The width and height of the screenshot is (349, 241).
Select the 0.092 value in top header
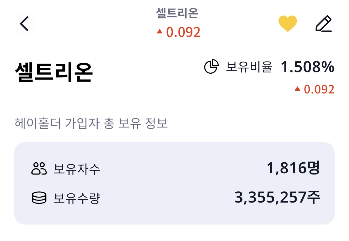point(183,32)
